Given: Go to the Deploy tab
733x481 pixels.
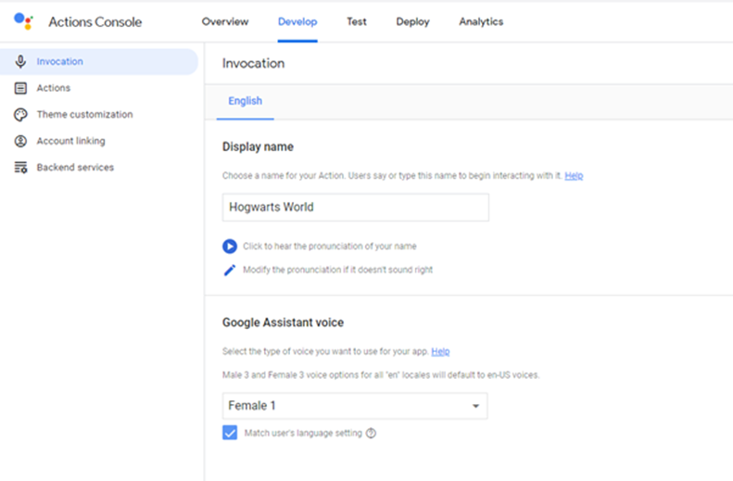Looking at the screenshot, I should pyautogui.click(x=412, y=21).
